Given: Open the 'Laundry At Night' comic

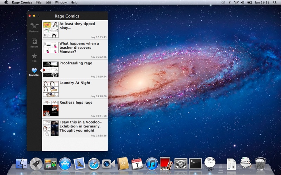Looking at the screenshot, I should coord(75,83).
